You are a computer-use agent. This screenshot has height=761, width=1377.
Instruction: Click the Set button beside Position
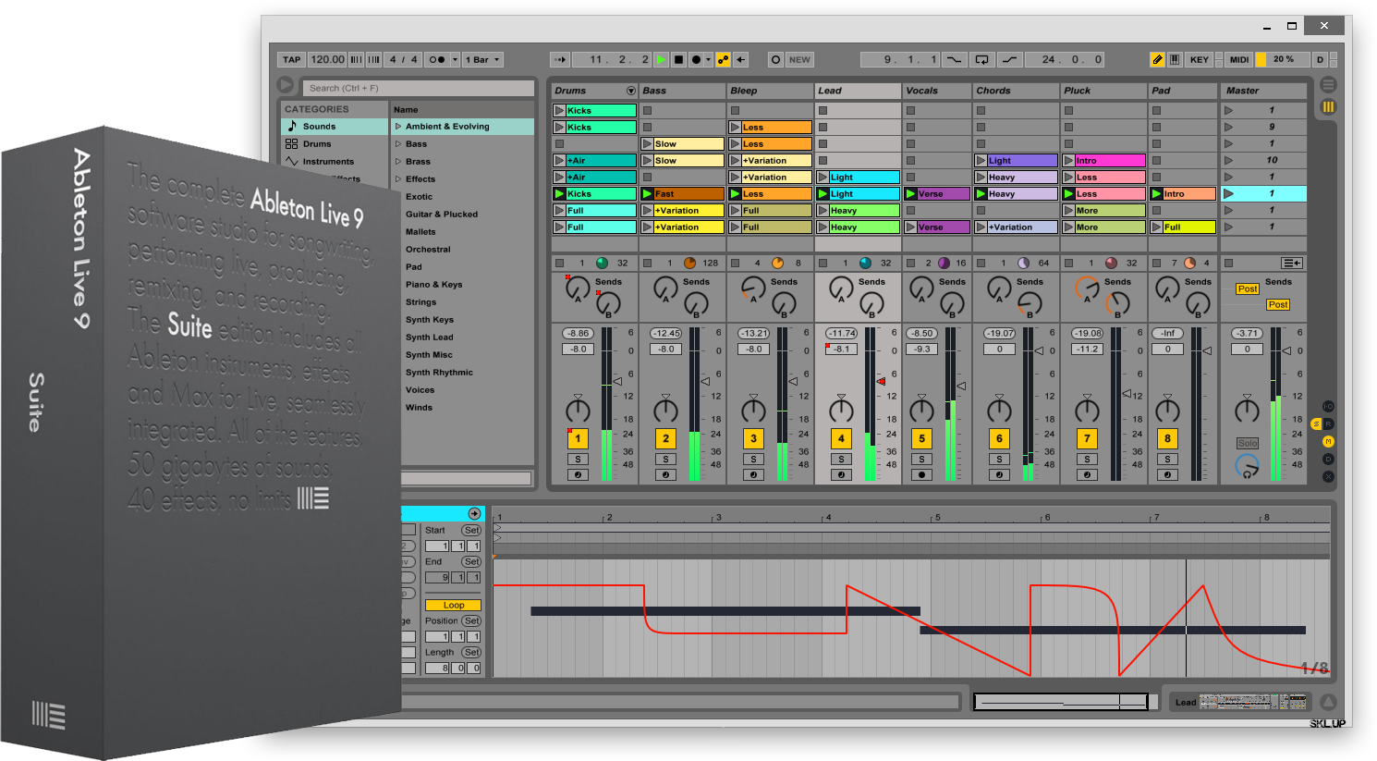point(472,621)
